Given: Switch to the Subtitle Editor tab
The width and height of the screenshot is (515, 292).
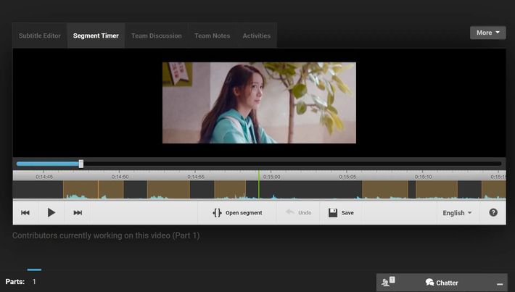Looking at the screenshot, I should 40,36.
